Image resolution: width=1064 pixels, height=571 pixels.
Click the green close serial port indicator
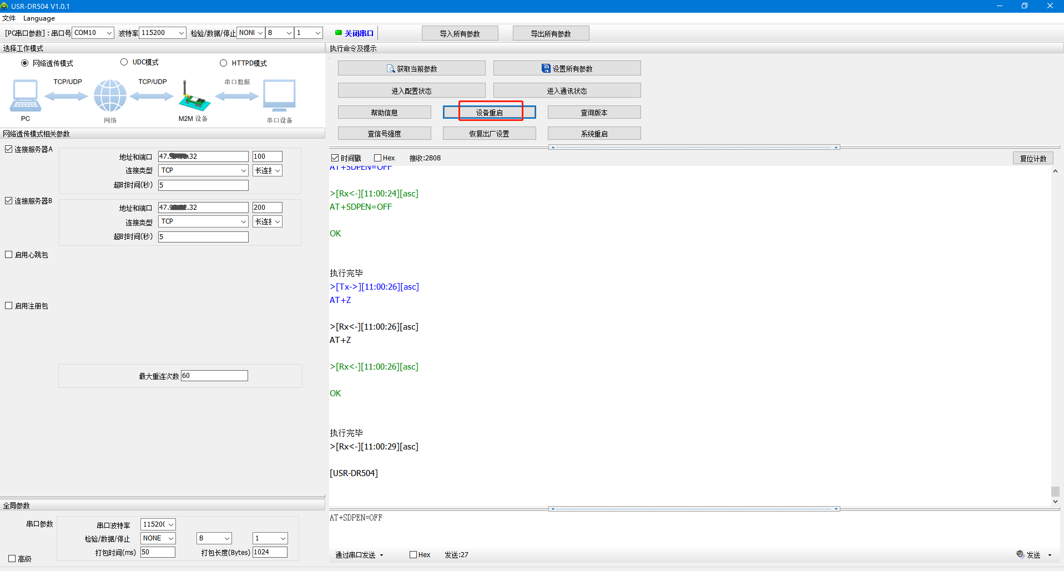(339, 33)
